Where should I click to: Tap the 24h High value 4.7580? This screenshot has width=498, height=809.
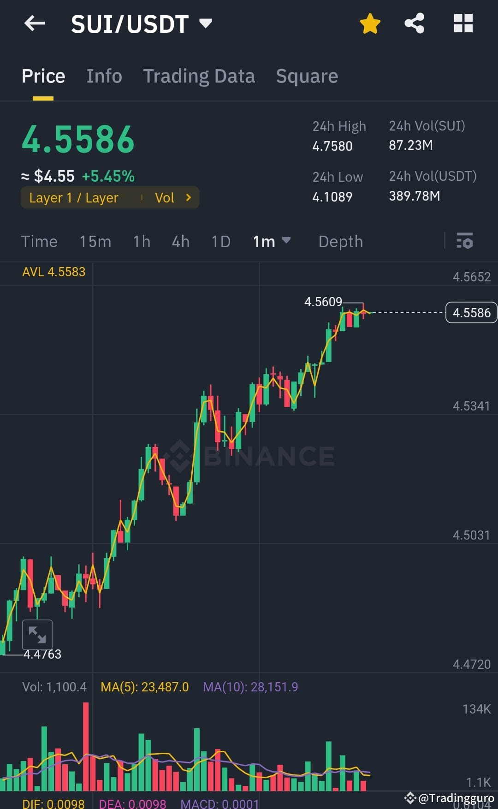pos(332,146)
